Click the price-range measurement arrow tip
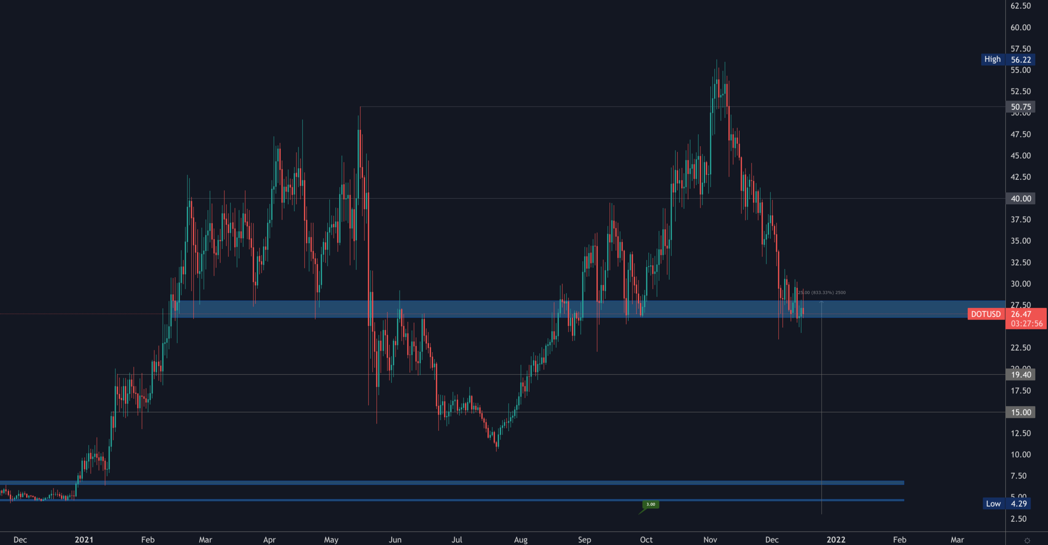This screenshot has height=545, width=1048. (x=821, y=302)
